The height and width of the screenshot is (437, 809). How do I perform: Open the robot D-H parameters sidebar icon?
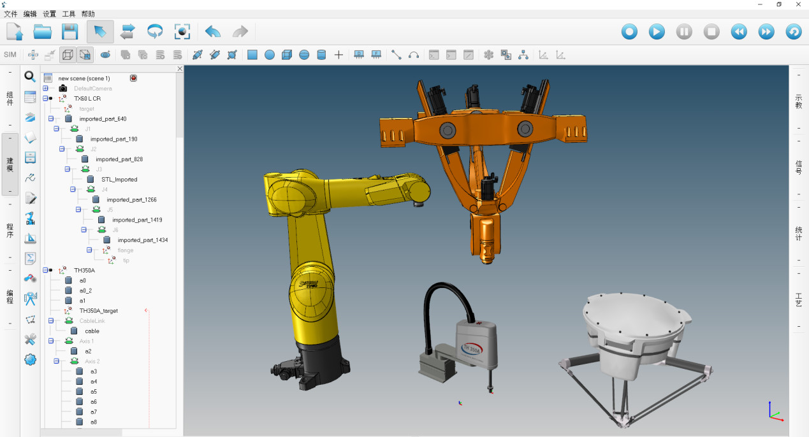click(30, 218)
